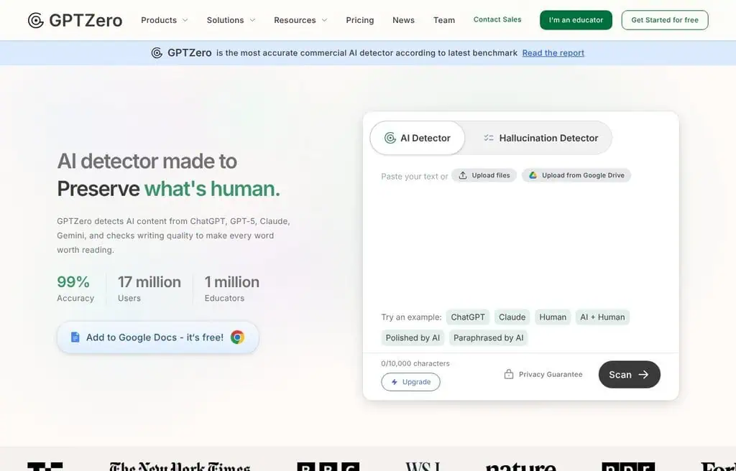Expand the Products dropdown chevron

coord(185,20)
